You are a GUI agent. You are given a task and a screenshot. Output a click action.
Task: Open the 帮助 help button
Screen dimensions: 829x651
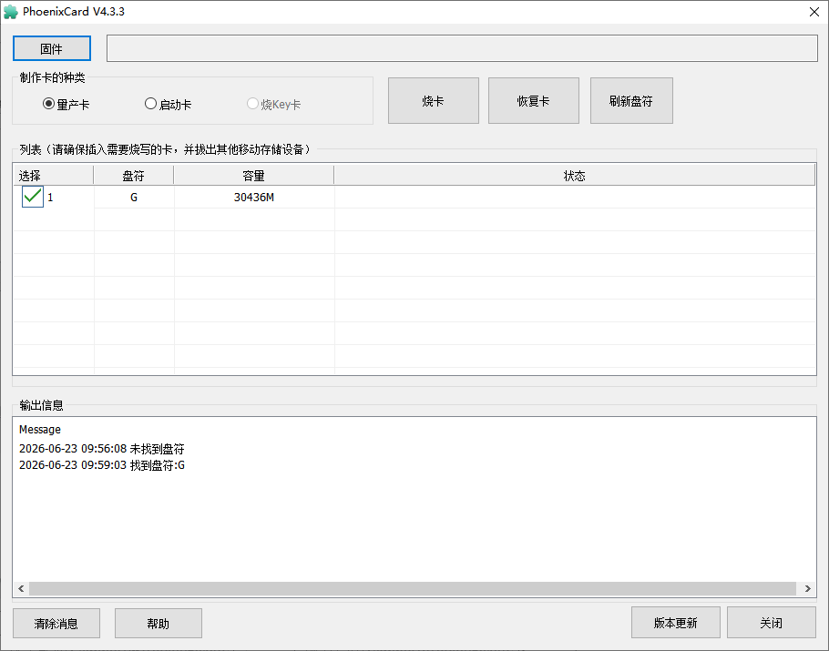click(x=159, y=624)
